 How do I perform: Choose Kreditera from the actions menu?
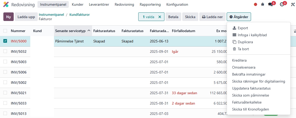tap(239, 60)
